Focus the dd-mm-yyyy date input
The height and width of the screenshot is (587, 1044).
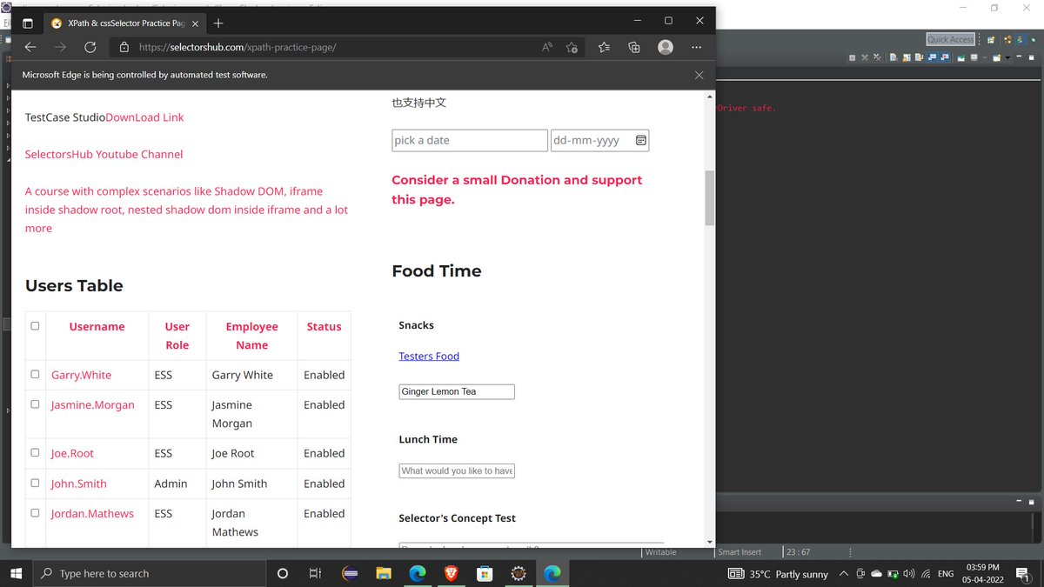[599, 140]
